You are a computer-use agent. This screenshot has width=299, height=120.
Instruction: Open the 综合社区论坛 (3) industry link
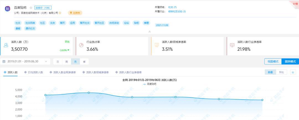coord(177,11)
